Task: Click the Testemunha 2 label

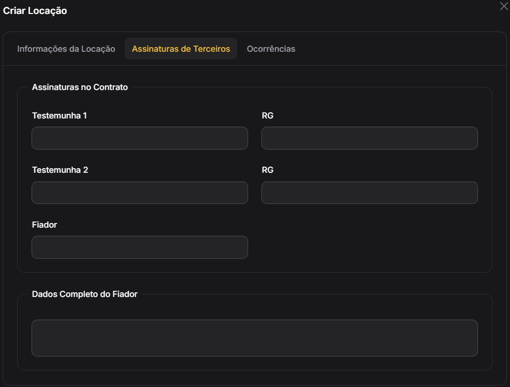Action: pos(60,170)
